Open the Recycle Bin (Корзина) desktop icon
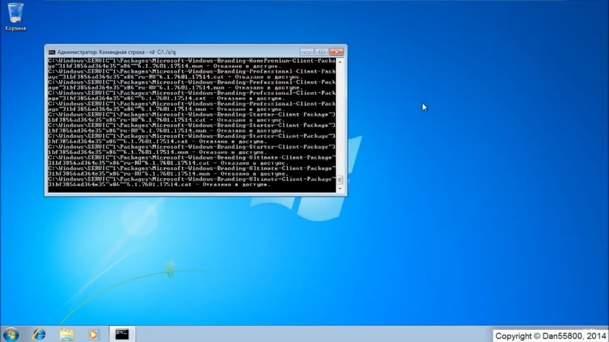 pyautogui.click(x=15, y=17)
